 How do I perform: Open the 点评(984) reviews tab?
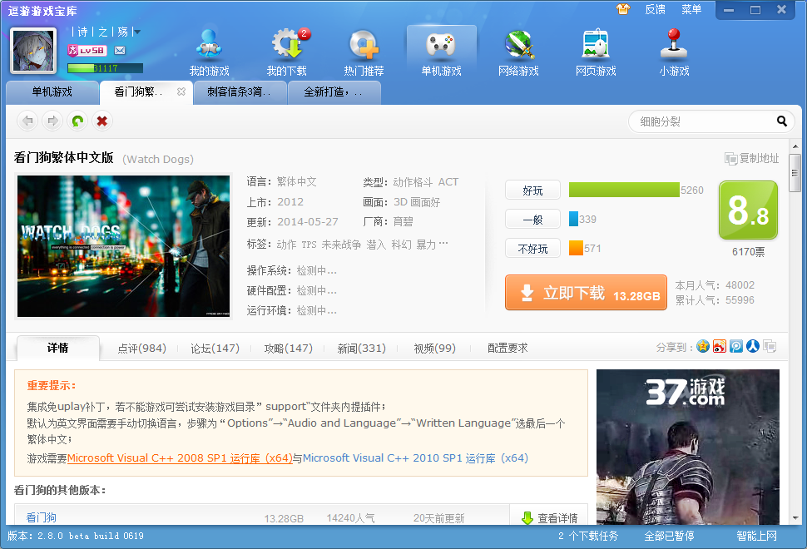pos(142,349)
